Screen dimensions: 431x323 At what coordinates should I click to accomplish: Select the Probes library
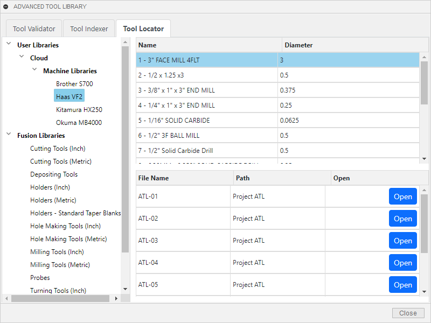40,278
